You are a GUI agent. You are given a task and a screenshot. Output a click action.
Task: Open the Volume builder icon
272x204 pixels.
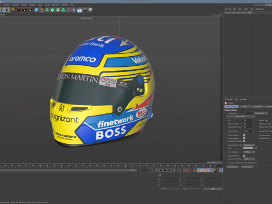tap(63, 10)
